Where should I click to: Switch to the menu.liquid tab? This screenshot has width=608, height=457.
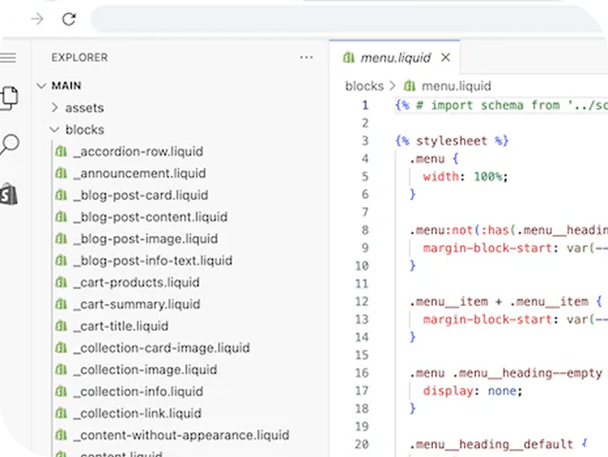[x=394, y=58]
